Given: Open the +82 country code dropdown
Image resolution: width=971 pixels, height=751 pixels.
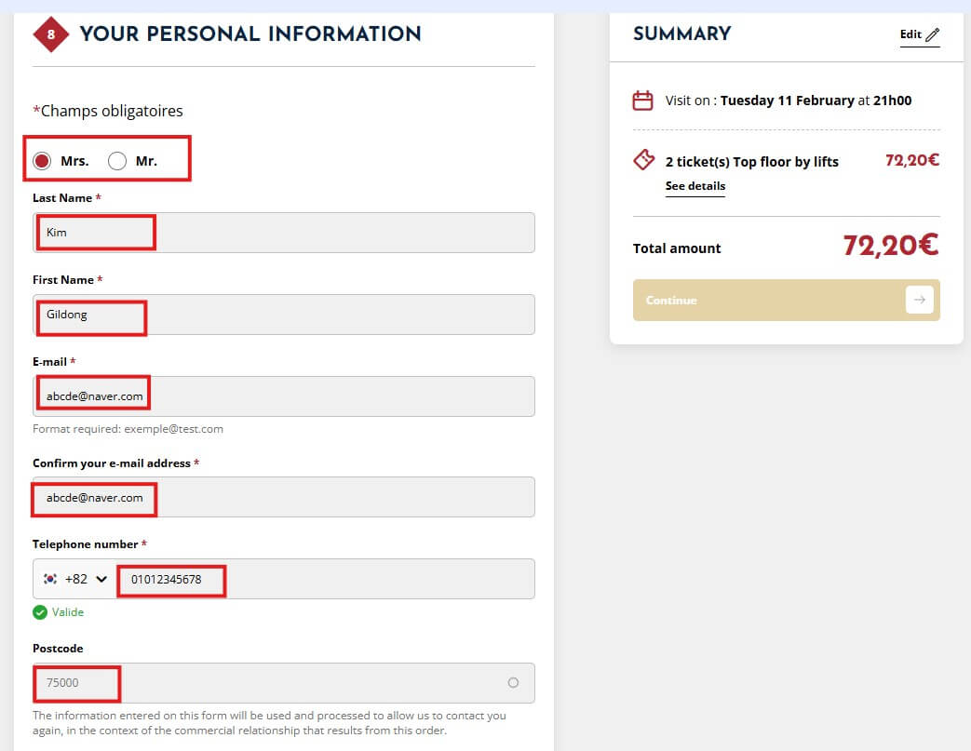Looking at the screenshot, I should (74, 579).
